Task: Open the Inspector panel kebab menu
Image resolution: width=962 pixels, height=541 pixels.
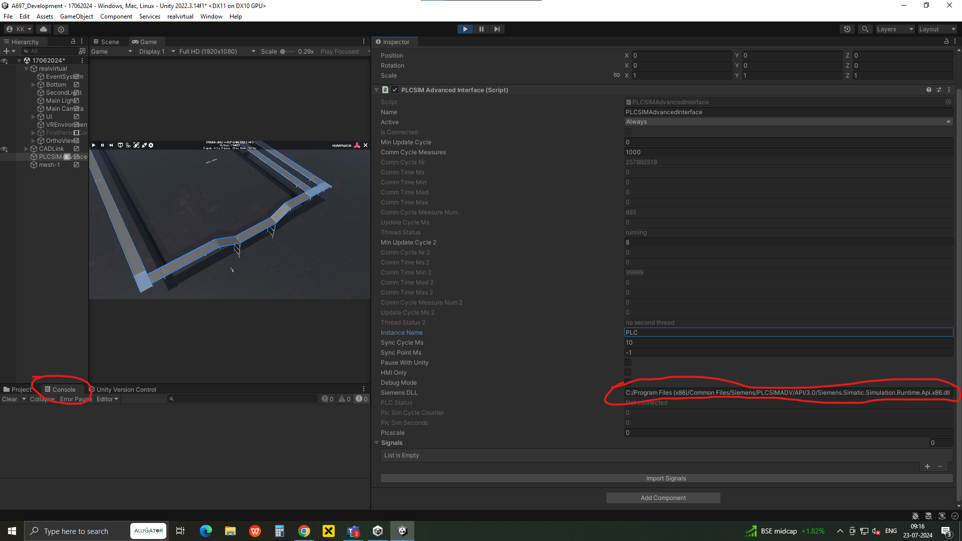Action: (x=955, y=42)
